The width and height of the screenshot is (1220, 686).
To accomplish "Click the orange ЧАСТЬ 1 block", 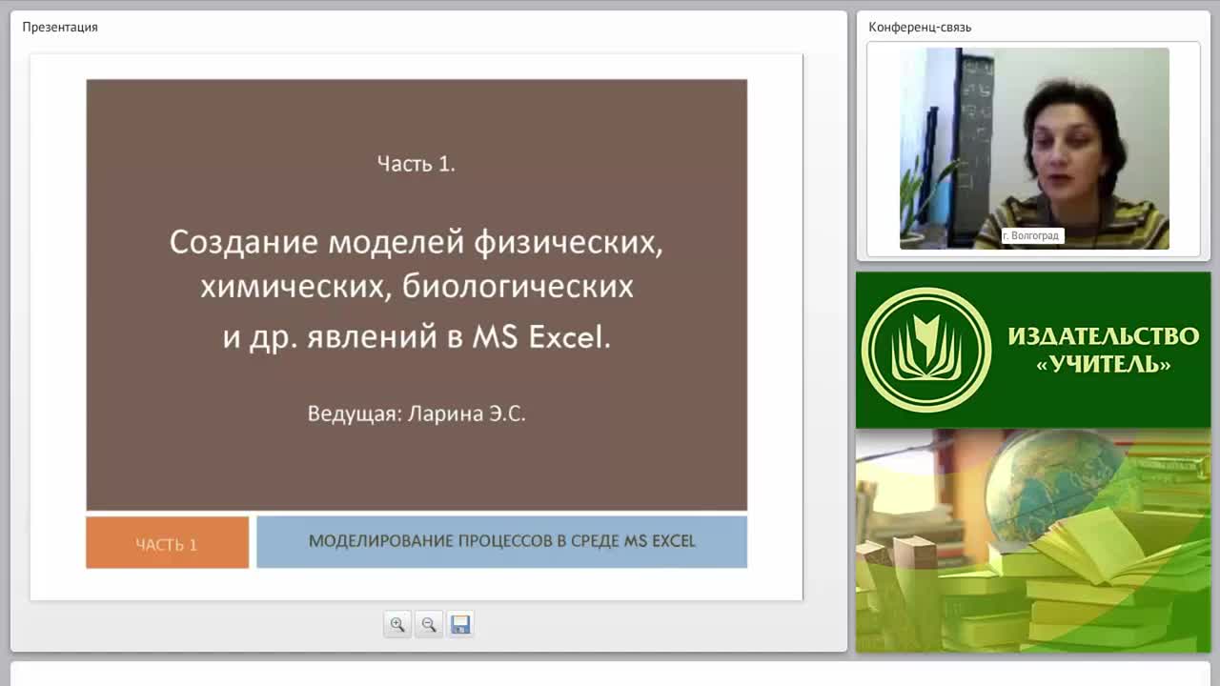I will pos(167,543).
